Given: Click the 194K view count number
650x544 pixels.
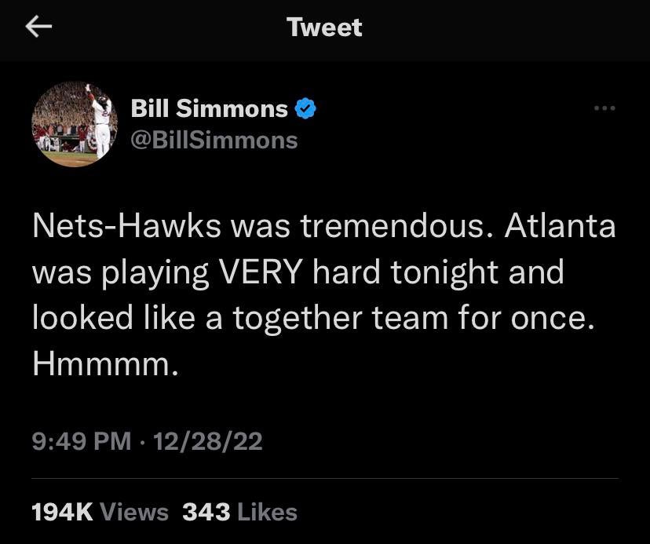Looking at the screenshot, I should coord(63,513).
